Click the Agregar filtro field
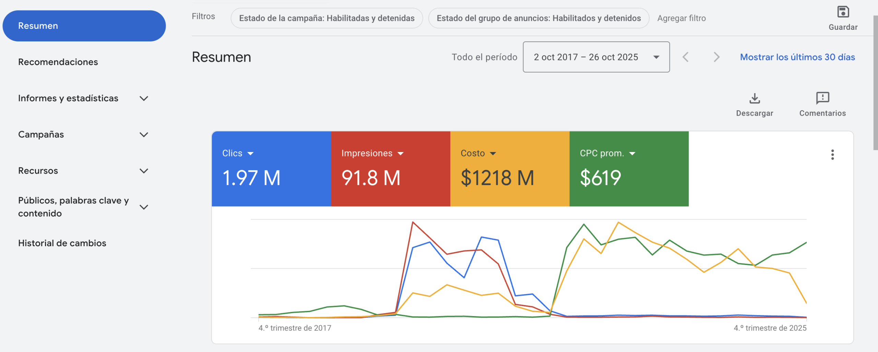 (x=681, y=18)
